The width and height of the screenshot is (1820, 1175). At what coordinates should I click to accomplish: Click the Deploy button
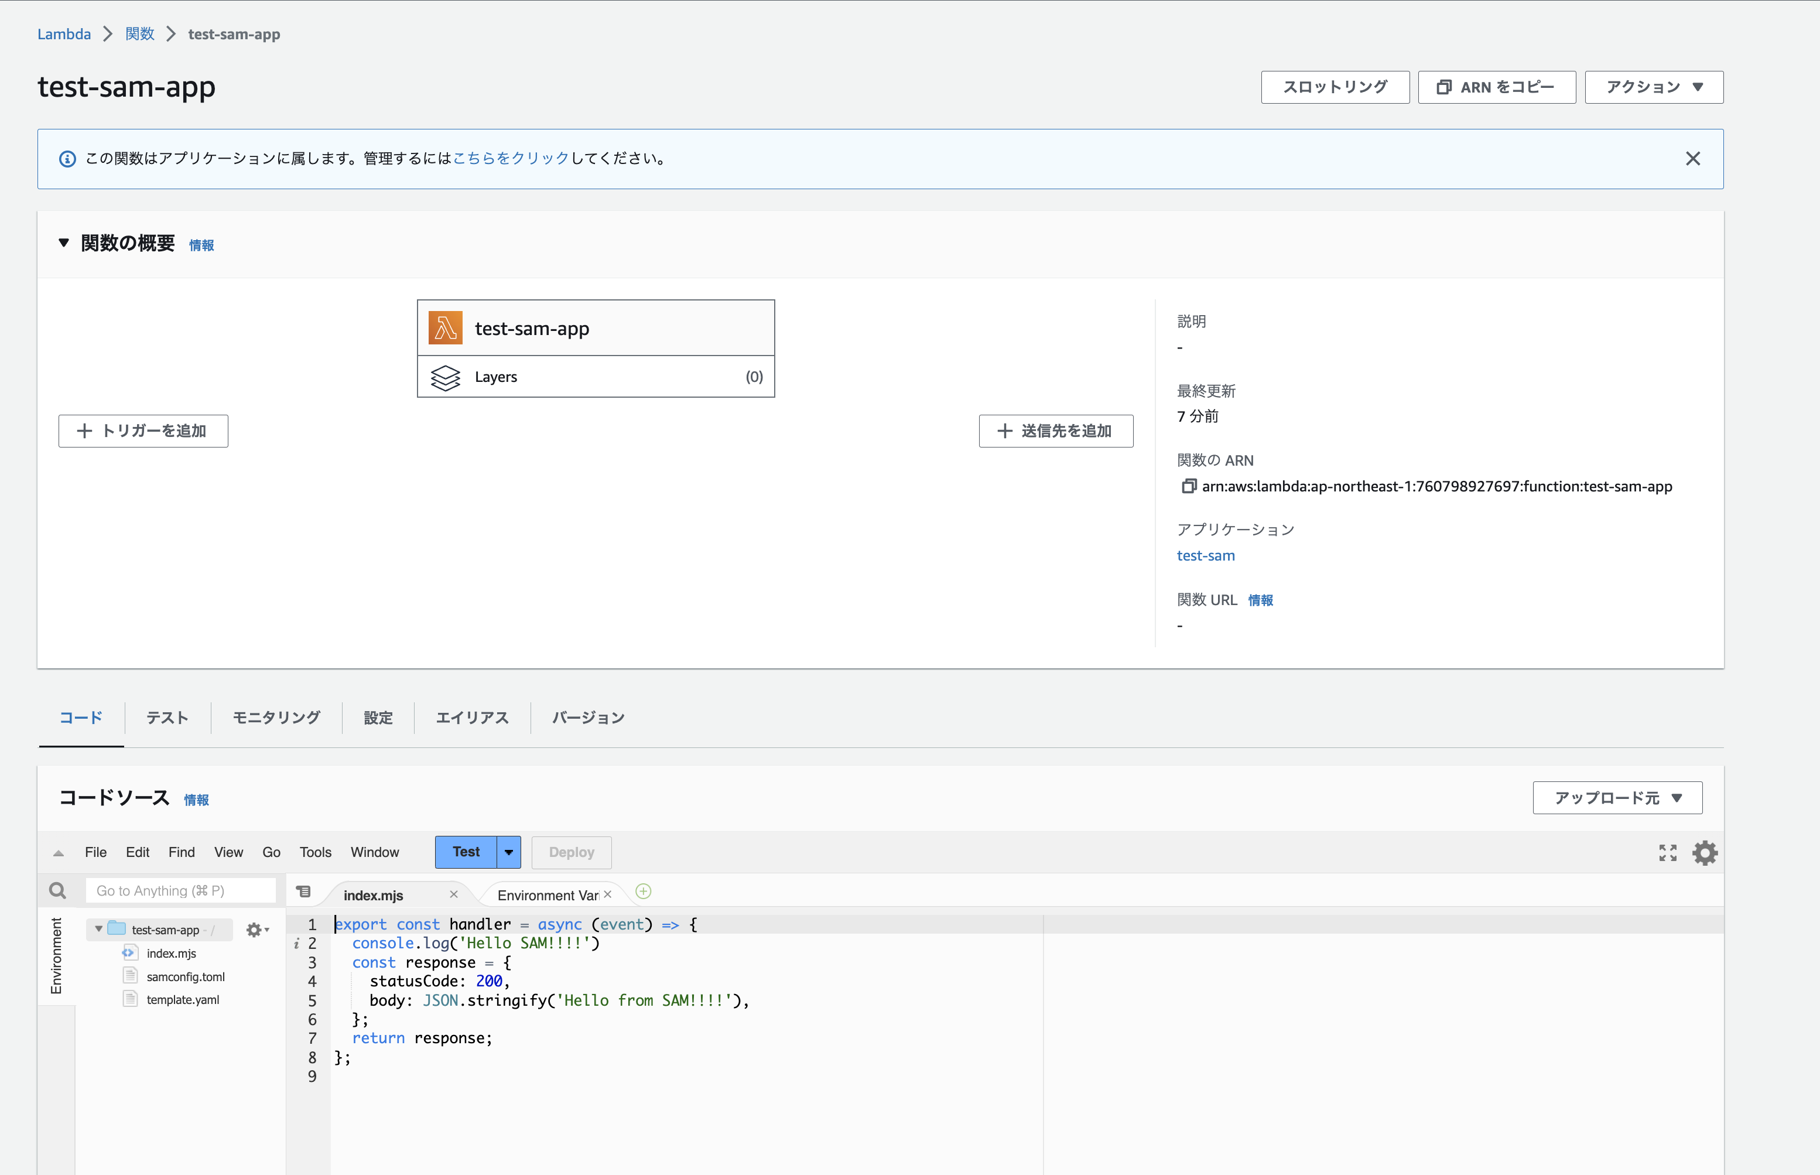click(572, 852)
